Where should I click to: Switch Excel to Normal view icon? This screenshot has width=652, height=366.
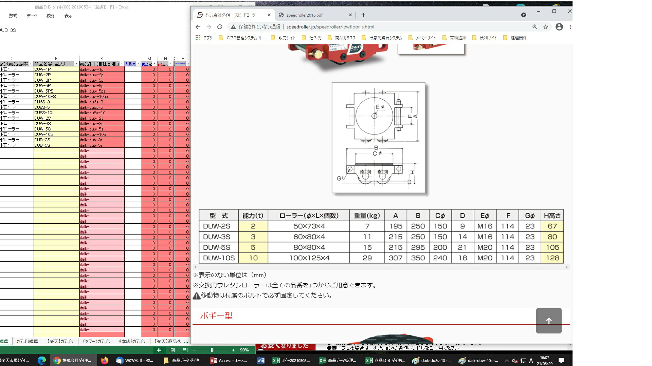(159, 350)
